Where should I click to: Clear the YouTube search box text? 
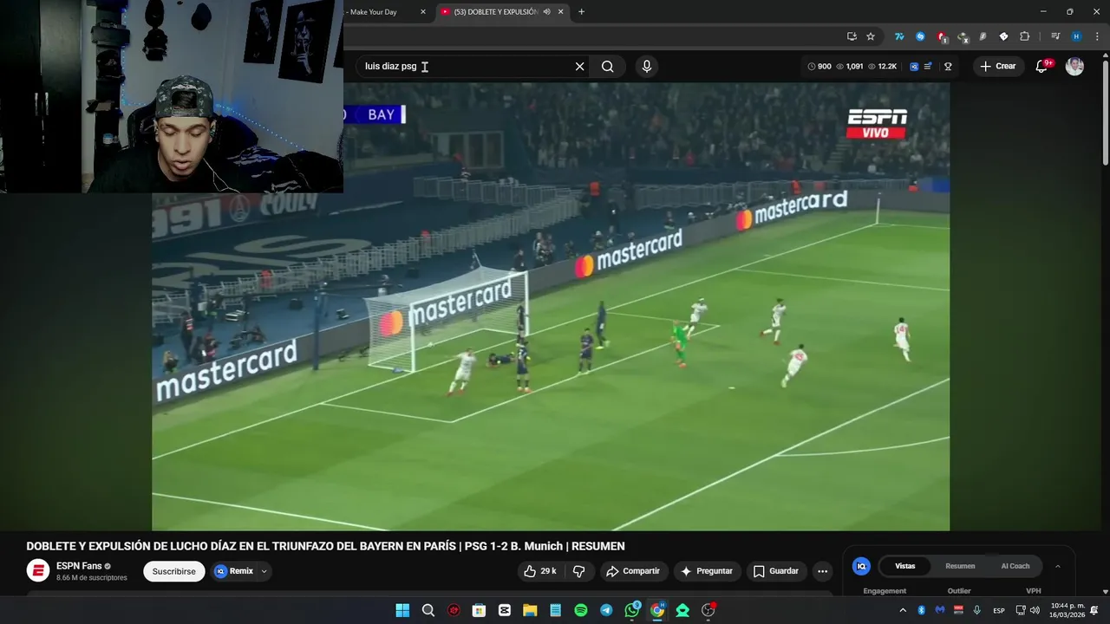tap(580, 66)
